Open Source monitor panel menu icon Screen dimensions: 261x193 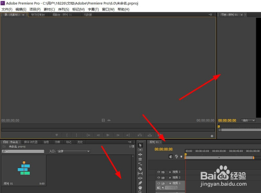pyautogui.click(x=210, y=15)
